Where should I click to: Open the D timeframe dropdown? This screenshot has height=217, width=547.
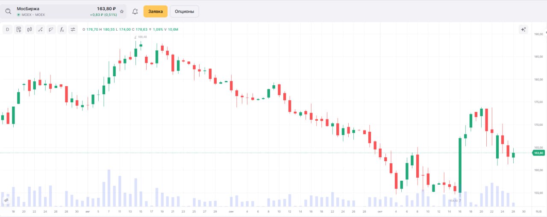coord(7,29)
